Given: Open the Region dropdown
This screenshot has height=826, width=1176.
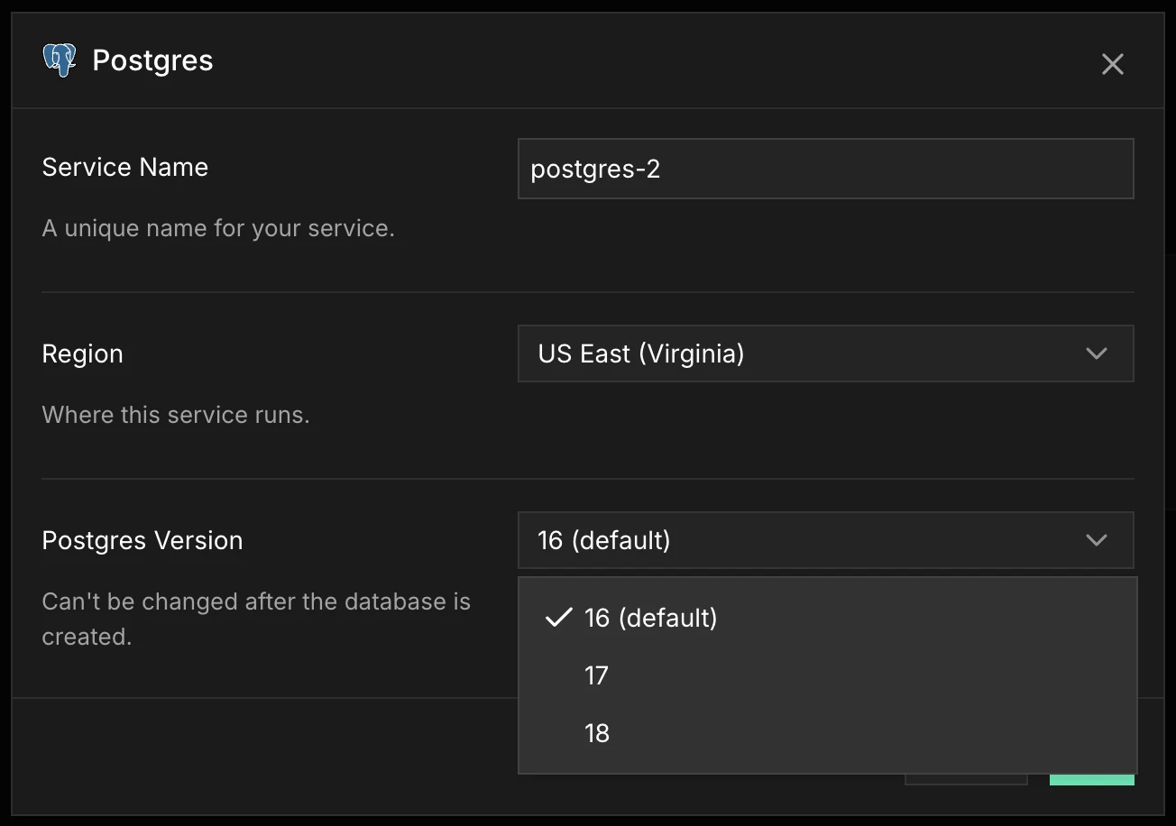Looking at the screenshot, I should pyautogui.click(x=825, y=353).
